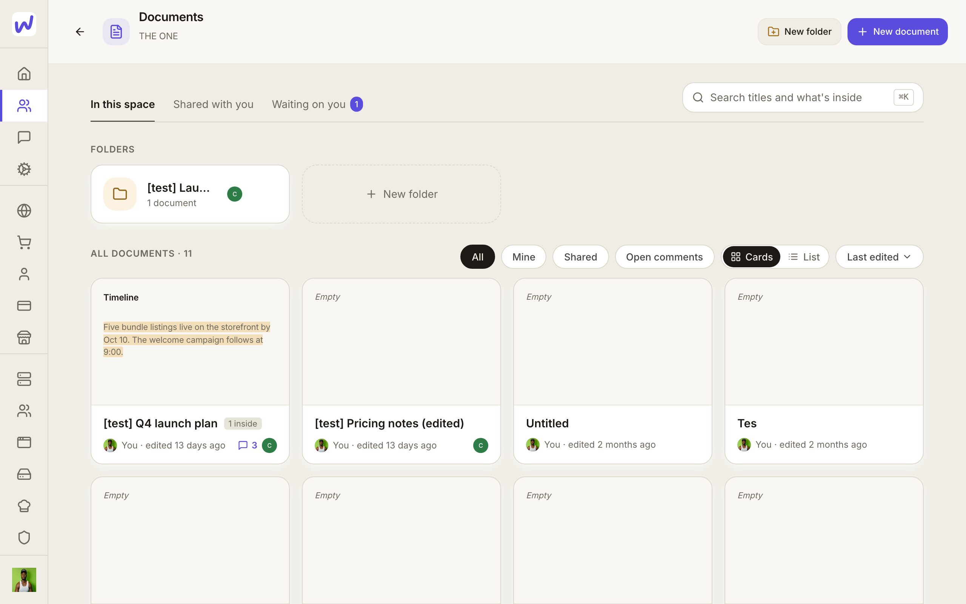Open the Last edited sort dropdown
Image resolution: width=966 pixels, height=604 pixels.
pos(879,256)
